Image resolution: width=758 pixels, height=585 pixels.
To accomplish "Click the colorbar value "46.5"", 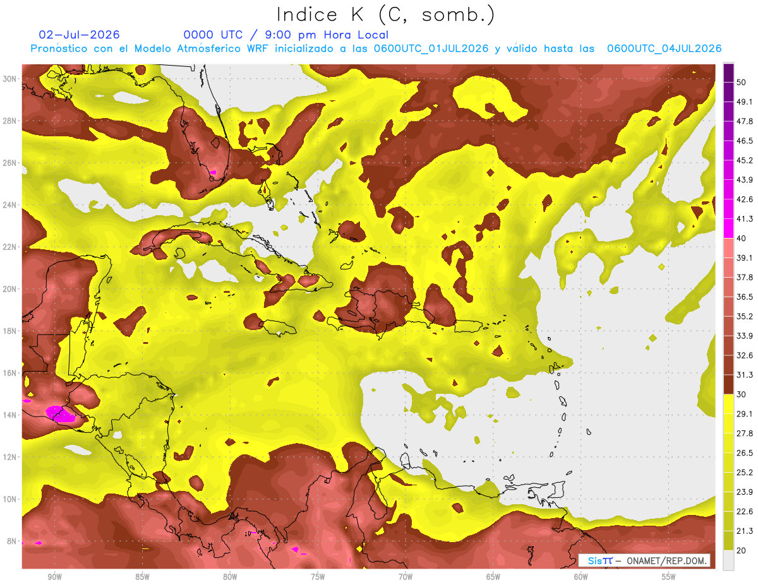I will (x=744, y=141).
